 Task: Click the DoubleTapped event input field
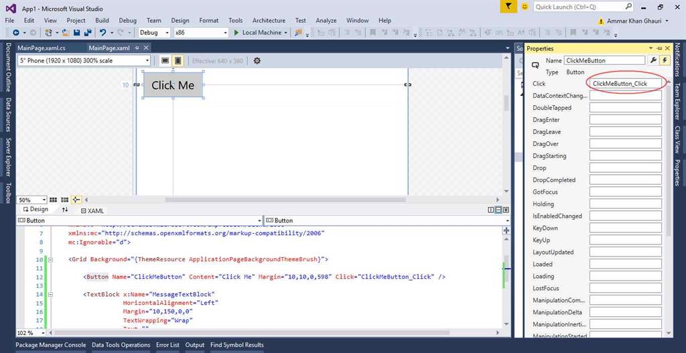[x=625, y=108]
